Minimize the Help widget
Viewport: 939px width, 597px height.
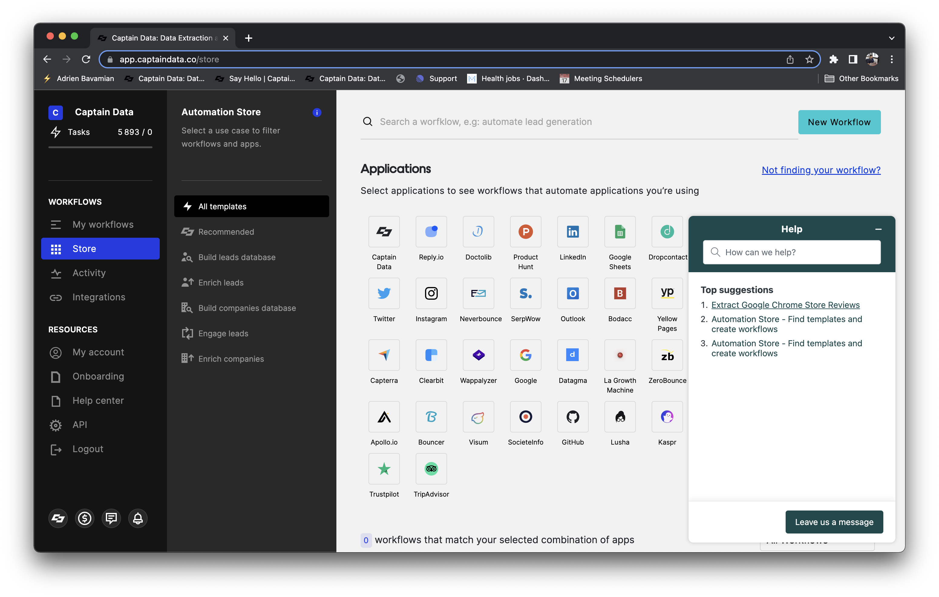[x=878, y=229]
